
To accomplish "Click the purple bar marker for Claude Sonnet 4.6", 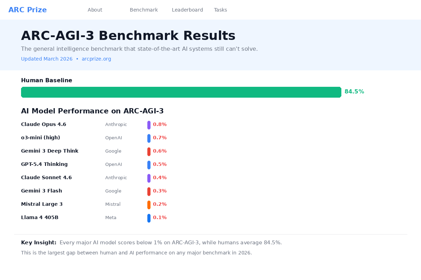I will tap(149, 178).
